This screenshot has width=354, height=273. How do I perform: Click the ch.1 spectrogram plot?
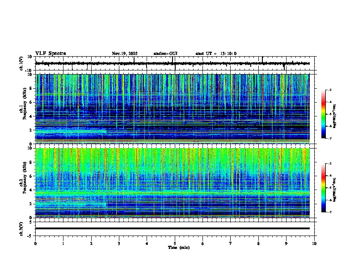click(172, 109)
